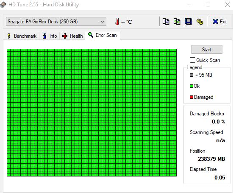
Task: Expand the drive selection dropdown arrow
Action: 103,22
